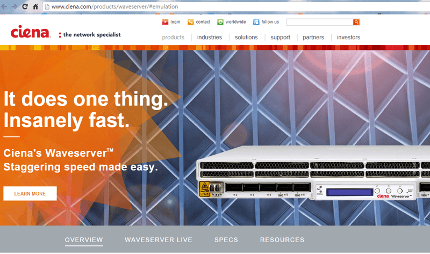Reload the page with refresh icon
Screen dimensions: 430x254
coord(25,6)
